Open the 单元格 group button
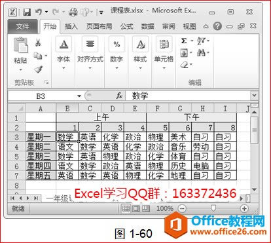The height and width of the screenshot is (243, 271). pyautogui.click(x=164, y=53)
